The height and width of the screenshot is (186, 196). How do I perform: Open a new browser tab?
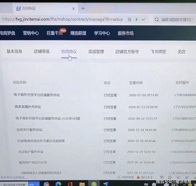pos(83,9)
